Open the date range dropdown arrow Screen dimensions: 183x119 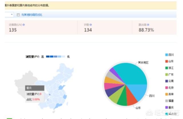(12, 15)
